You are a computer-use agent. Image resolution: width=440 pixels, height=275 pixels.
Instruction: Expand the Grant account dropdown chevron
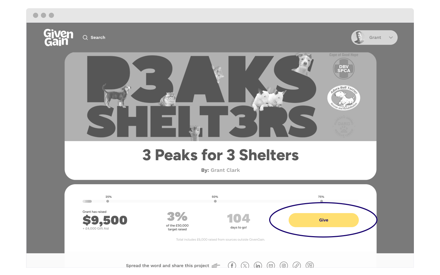[x=391, y=37]
